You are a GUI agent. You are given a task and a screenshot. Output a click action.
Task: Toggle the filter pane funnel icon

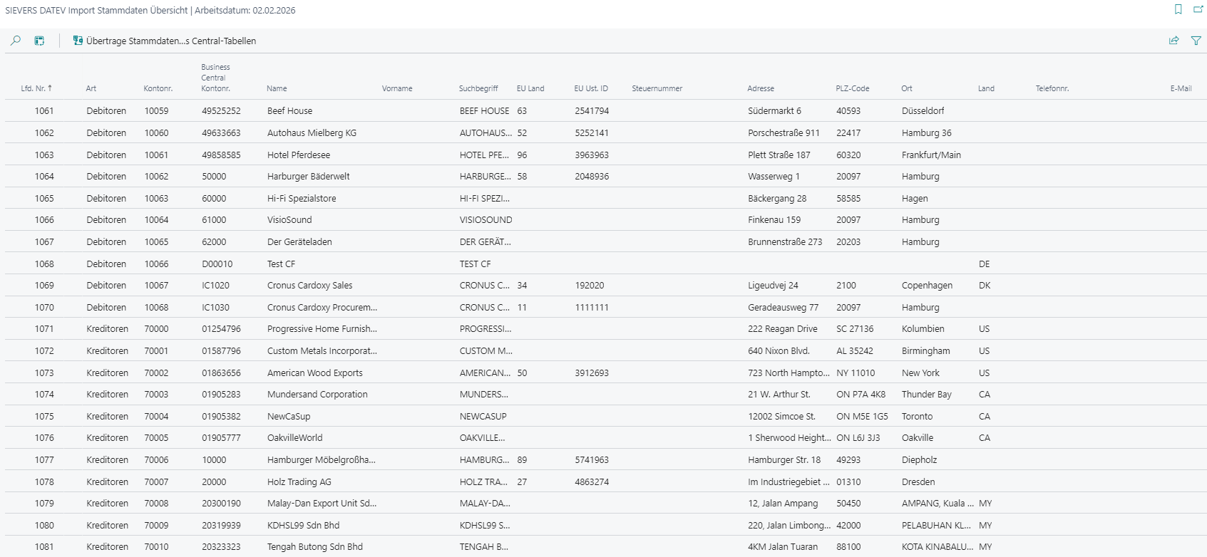click(x=1196, y=41)
